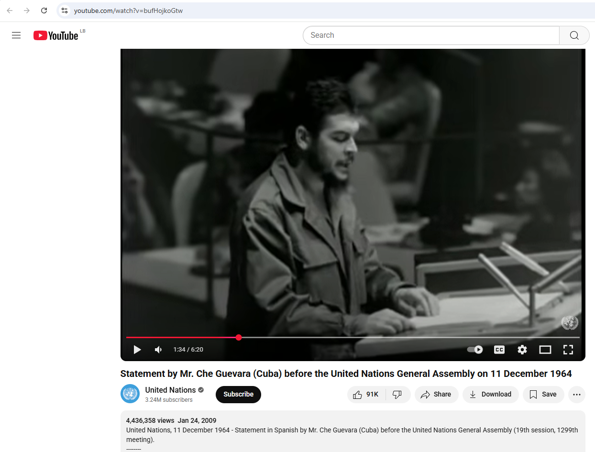Play the Che Guevara video
Image resolution: width=595 pixels, height=452 pixels.
(137, 350)
